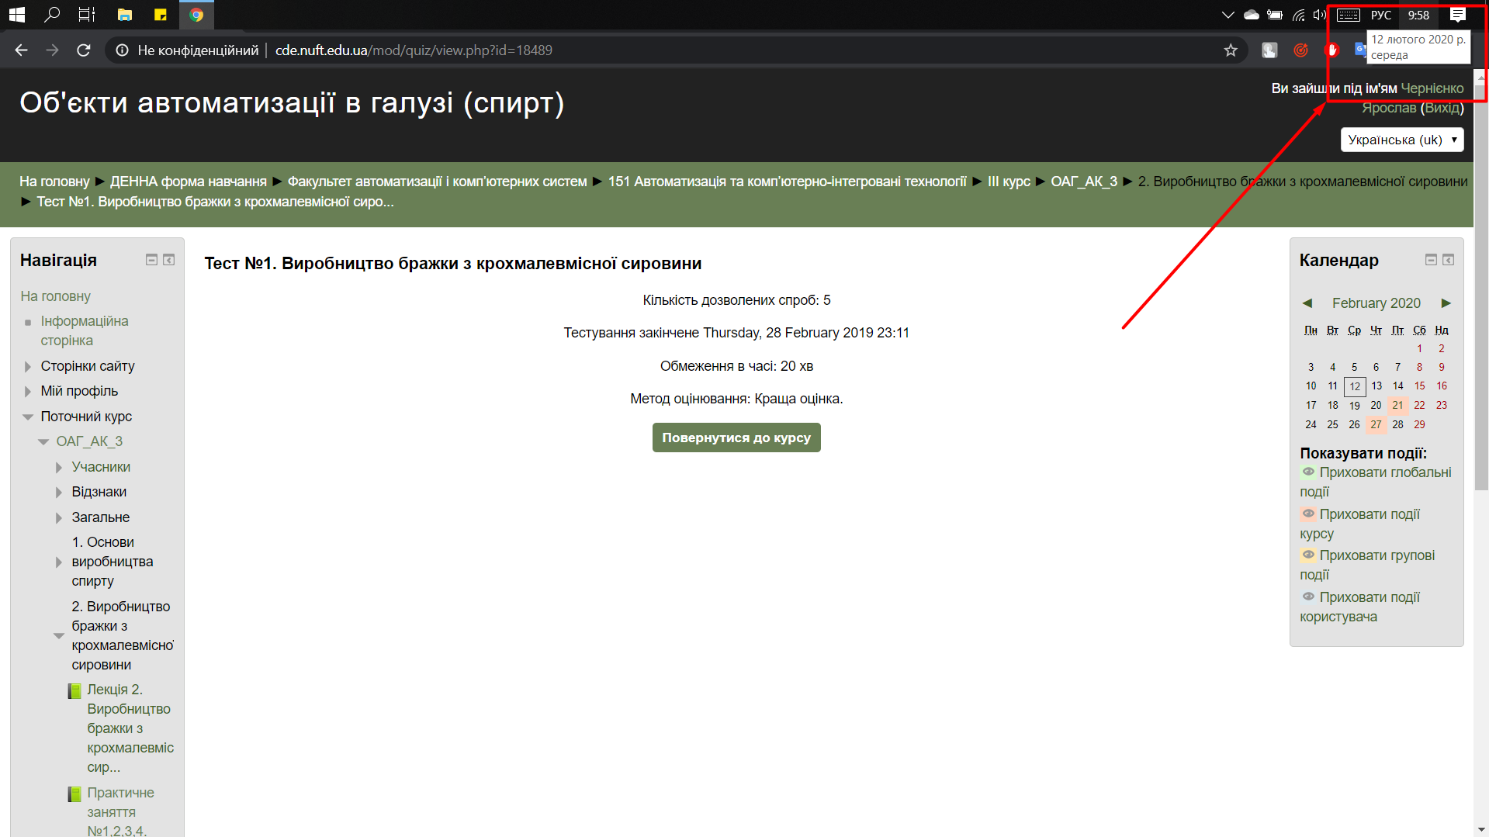Screen dimensions: 1489x837
Task: Dock the Календар block to side
Action: click(1448, 260)
